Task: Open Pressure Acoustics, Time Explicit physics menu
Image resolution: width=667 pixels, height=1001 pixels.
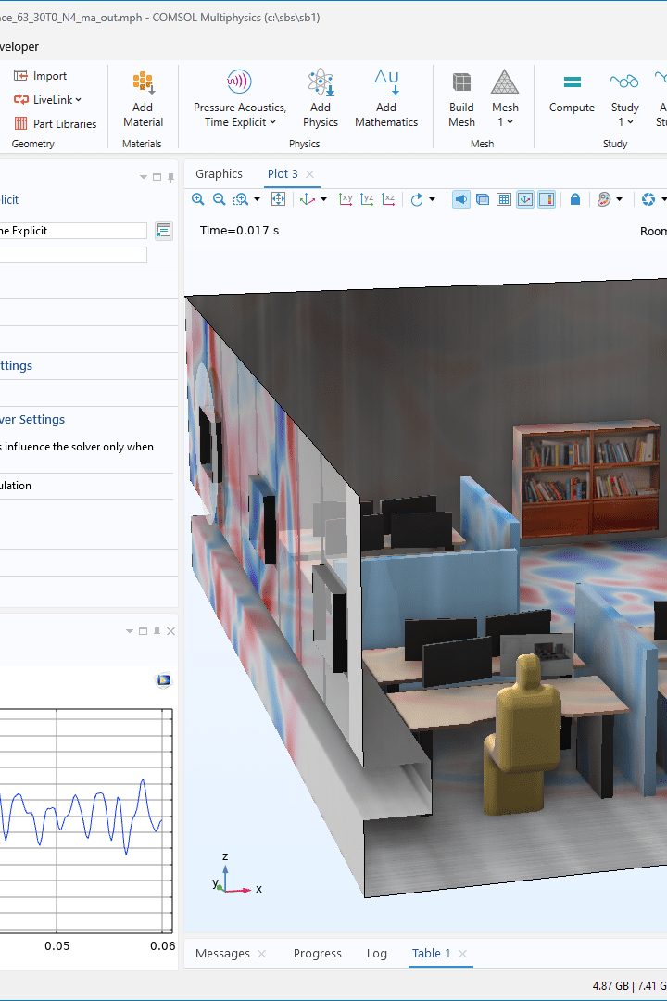Action: pyautogui.click(x=240, y=99)
